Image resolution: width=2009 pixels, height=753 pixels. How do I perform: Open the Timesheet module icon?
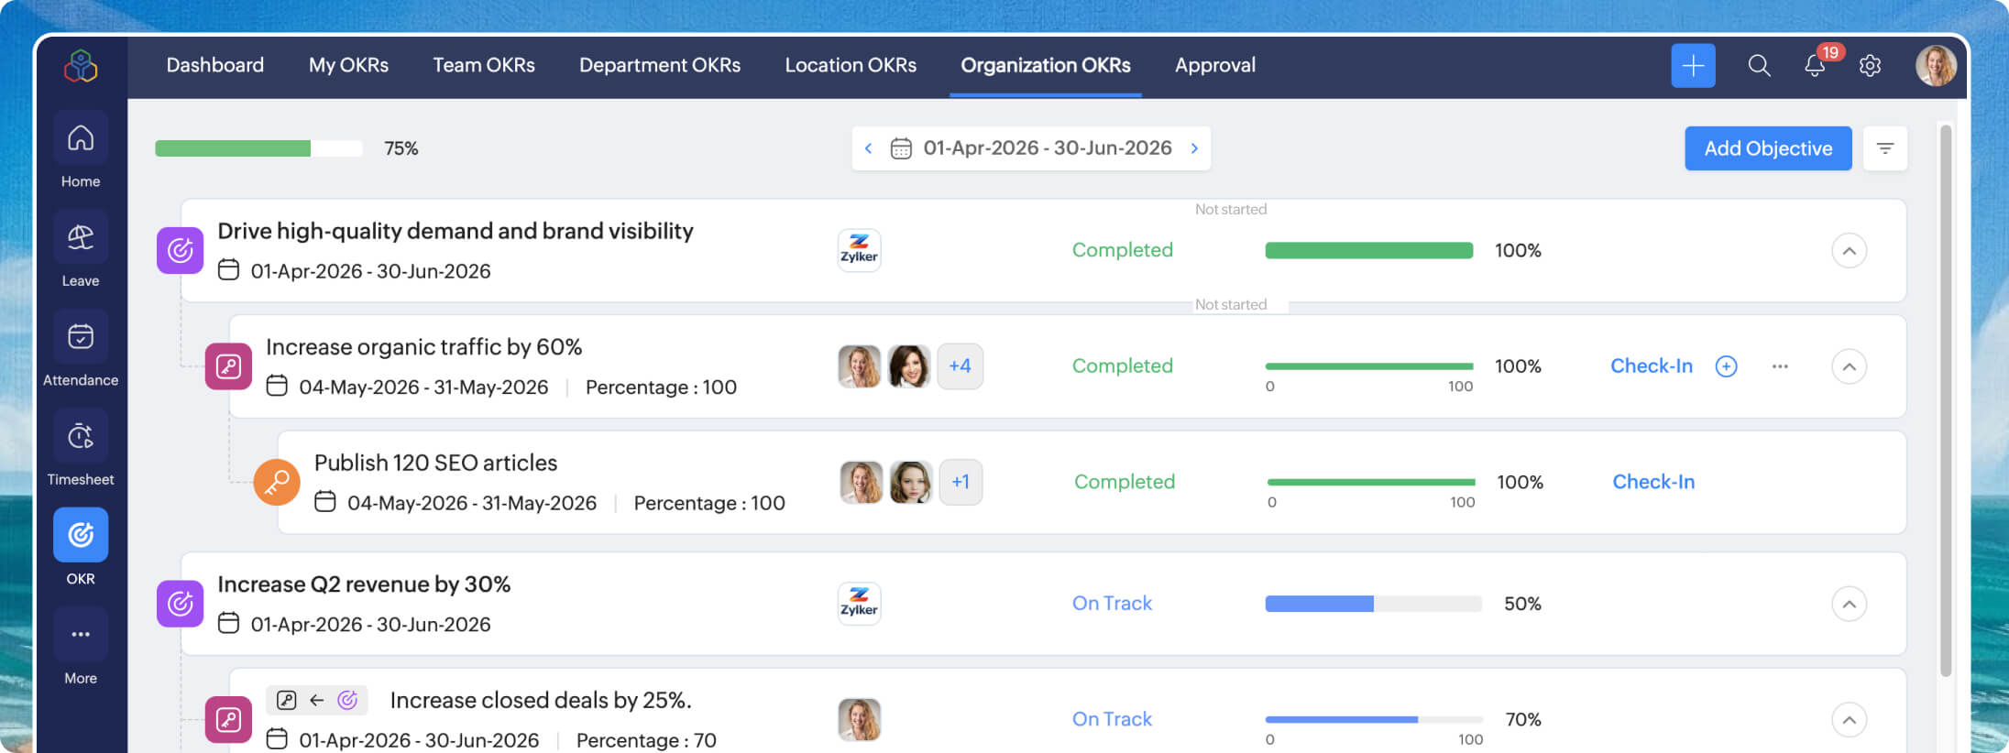(x=81, y=436)
